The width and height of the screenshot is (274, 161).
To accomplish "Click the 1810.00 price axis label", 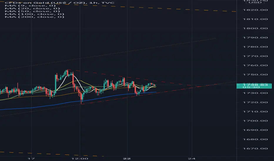I will 255,19.
